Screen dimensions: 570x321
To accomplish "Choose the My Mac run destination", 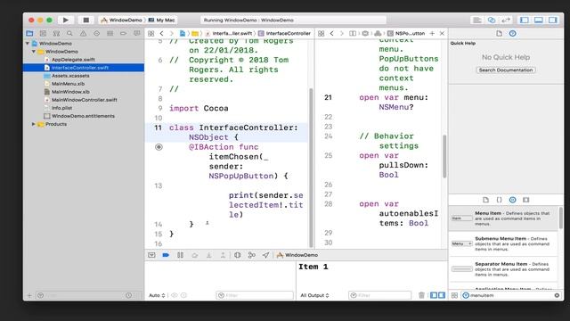I will pos(162,20).
